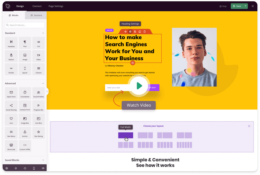Open the Save button dropdown arrow
The width and height of the screenshot is (260, 175).
tap(245, 6)
